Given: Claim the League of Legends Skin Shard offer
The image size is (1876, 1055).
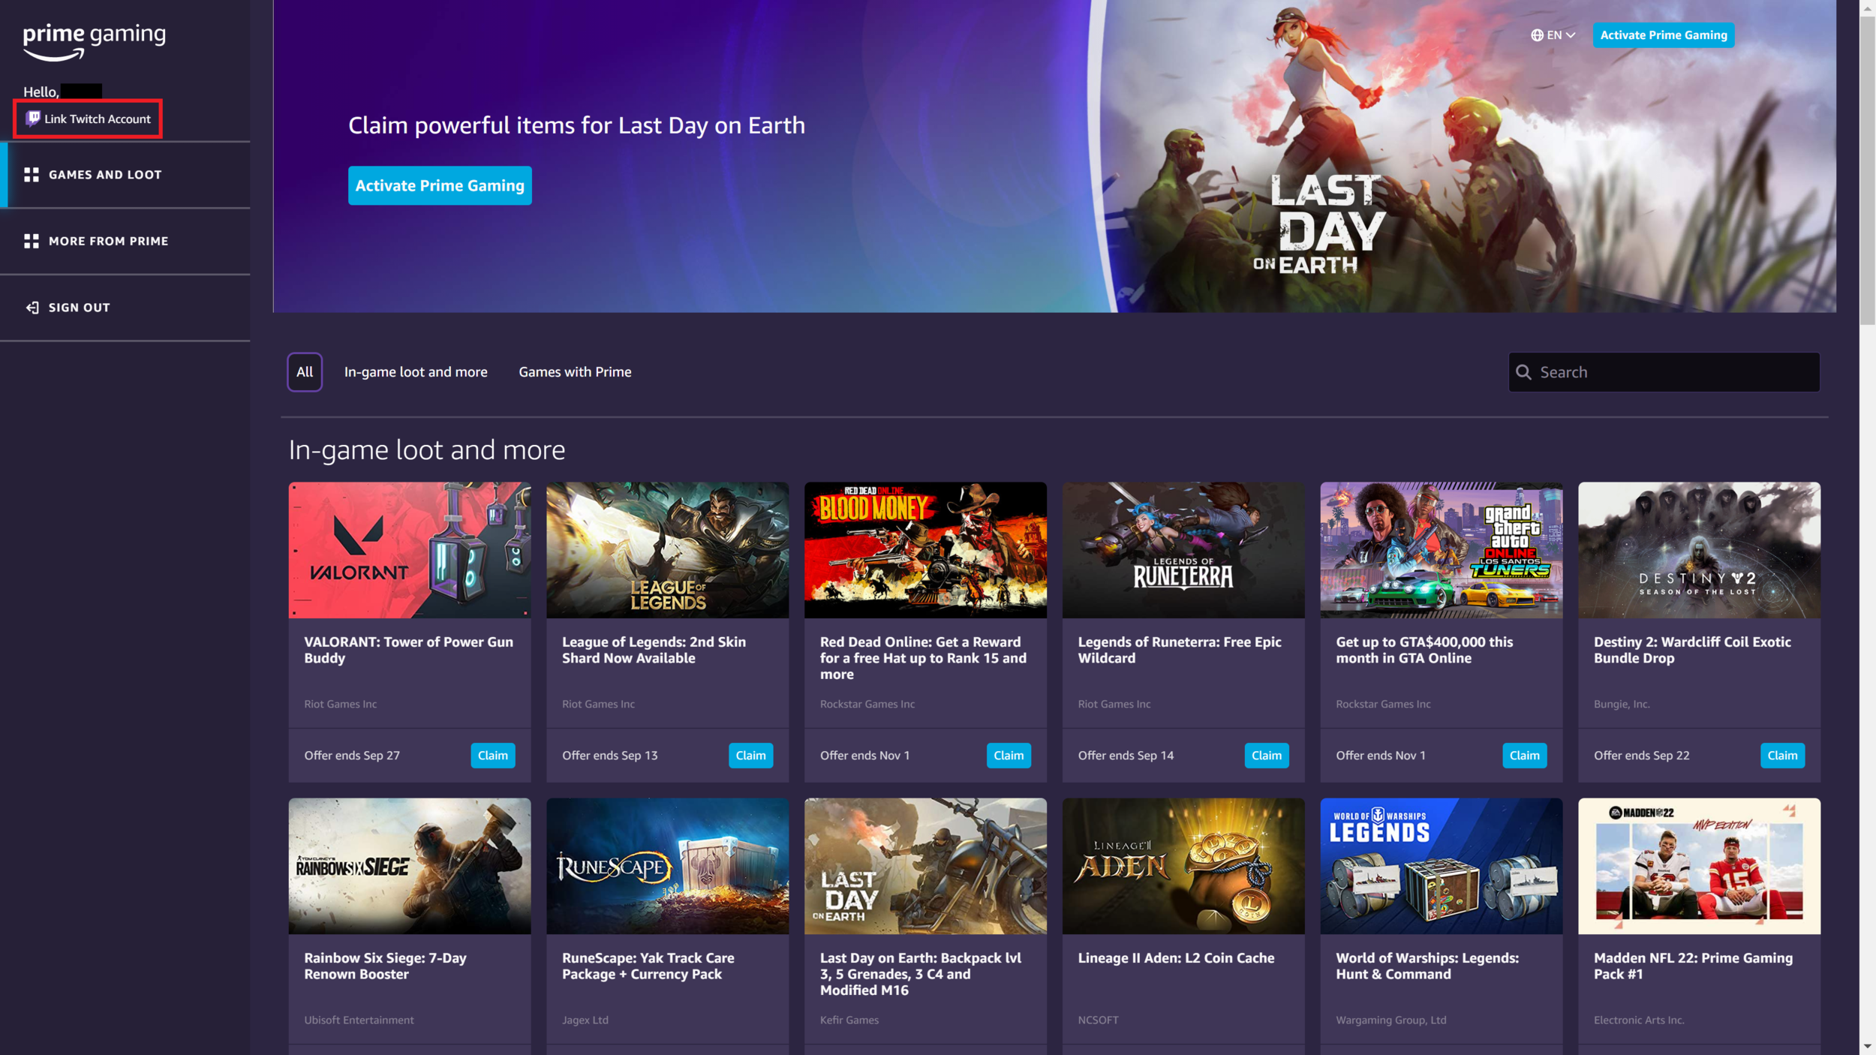Looking at the screenshot, I should point(750,756).
